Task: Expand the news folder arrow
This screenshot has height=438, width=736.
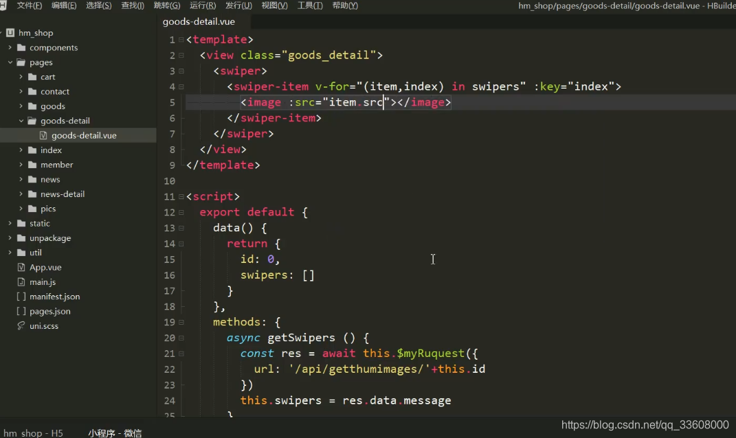Action: coord(21,179)
